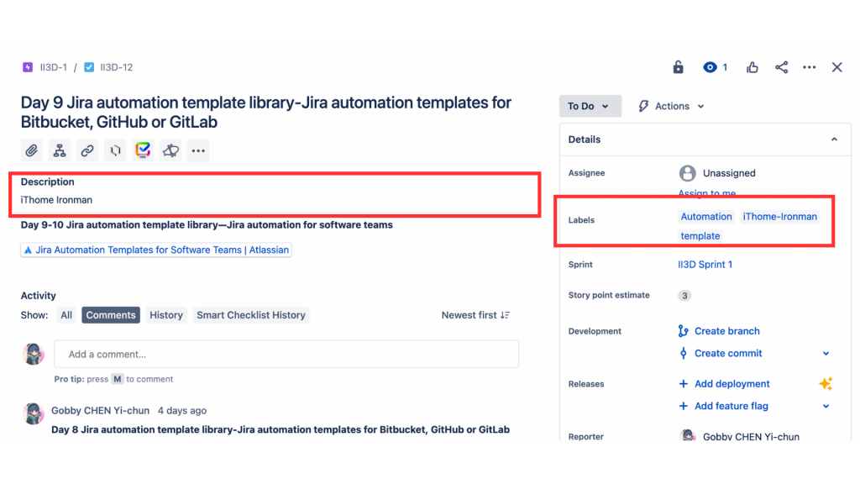Click the branch icon beside Create branch
Viewport: 860px width, 484px height.
[x=683, y=331]
